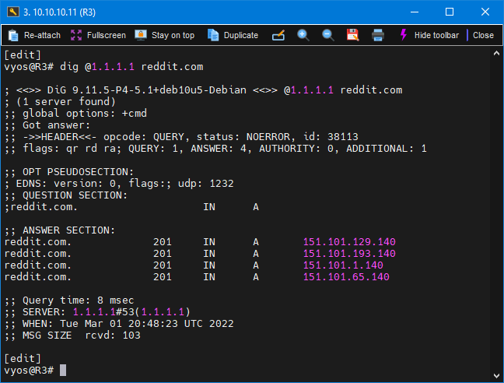Zoom in with the magnifier plus icon
This screenshot has width=504, height=383.
pos(303,35)
